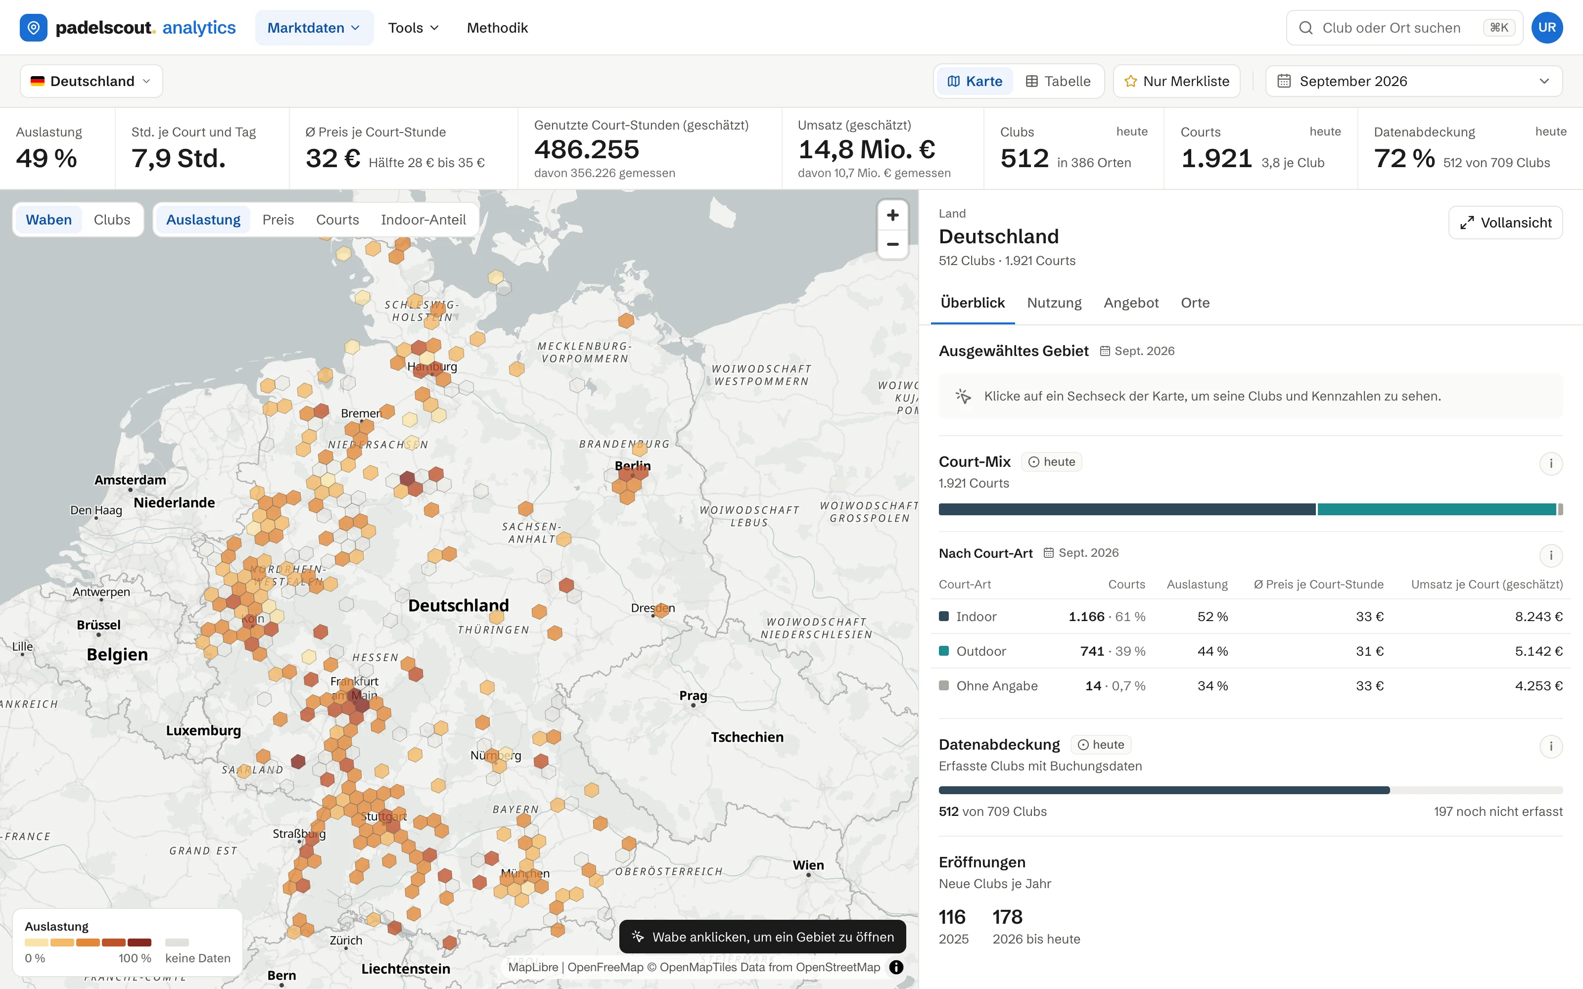Open Datenabdeckung section info icon
This screenshot has width=1583, height=989.
1551,746
